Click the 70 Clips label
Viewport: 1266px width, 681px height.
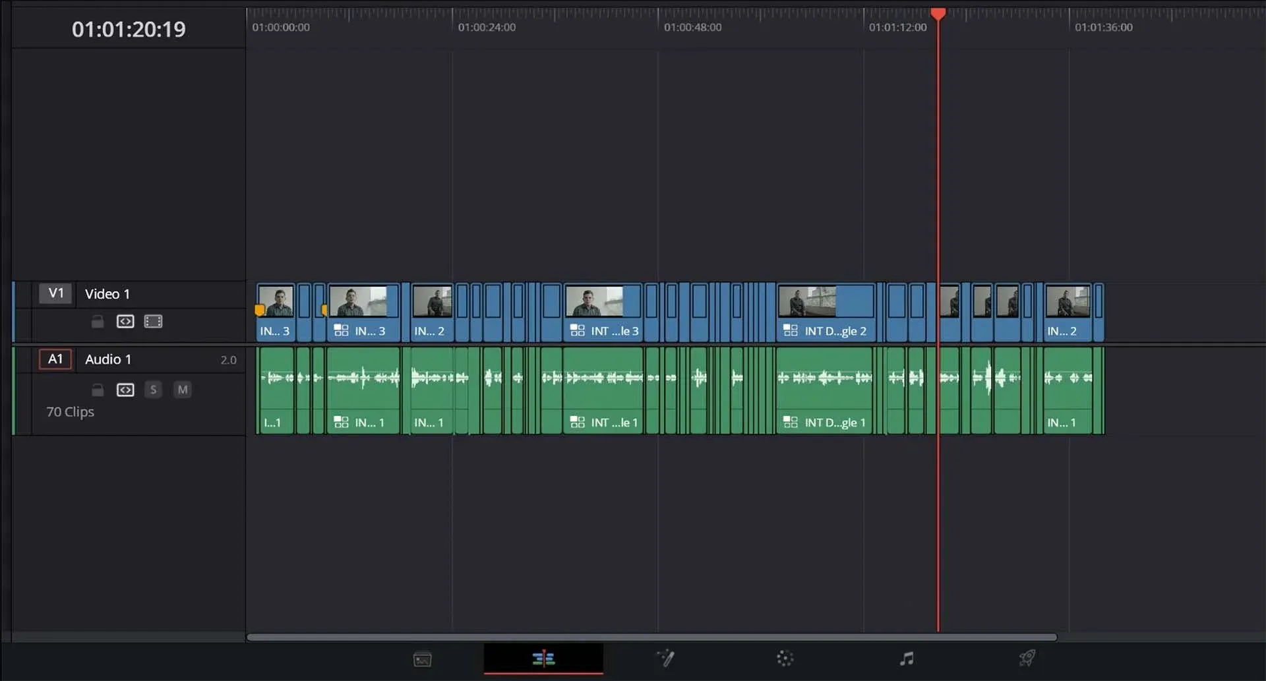point(70,412)
